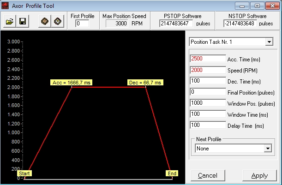Viewport: 282px width, 185px height.
Task: Save profile with the floppy disk icon
Action: [23, 21]
